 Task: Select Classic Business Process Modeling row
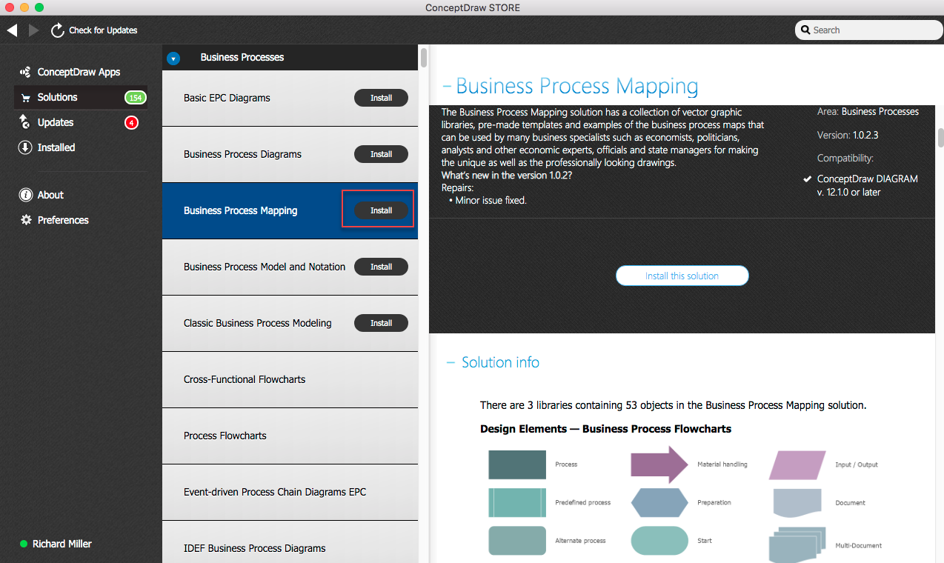click(290, 323)
